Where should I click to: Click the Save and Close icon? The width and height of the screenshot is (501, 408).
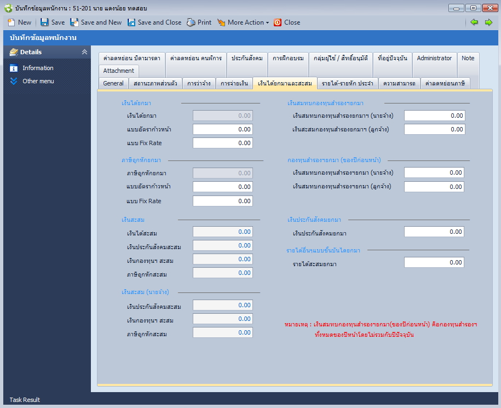coord(131,22)
